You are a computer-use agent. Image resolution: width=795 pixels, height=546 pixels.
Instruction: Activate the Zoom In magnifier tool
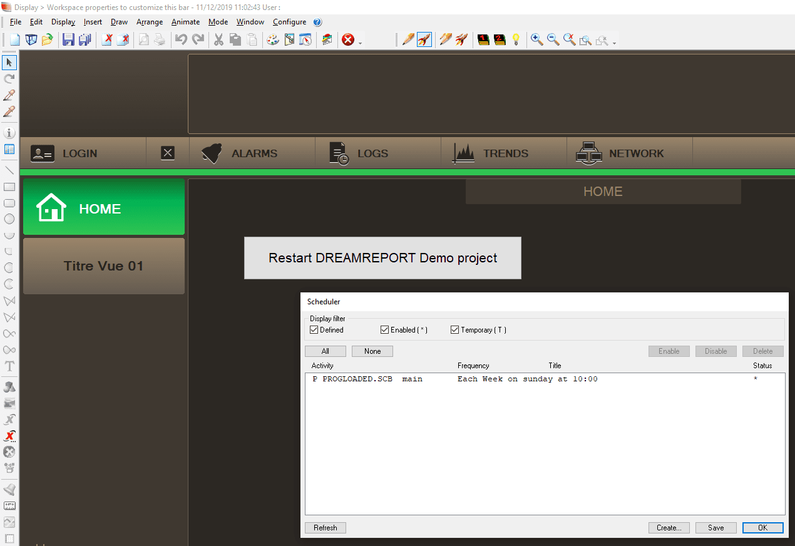[536, 39]
